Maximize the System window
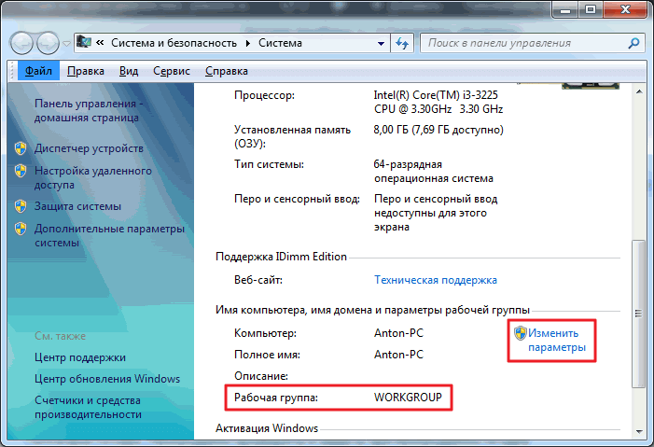The width and height of the screenshot is (654, 447). point(591,9)
